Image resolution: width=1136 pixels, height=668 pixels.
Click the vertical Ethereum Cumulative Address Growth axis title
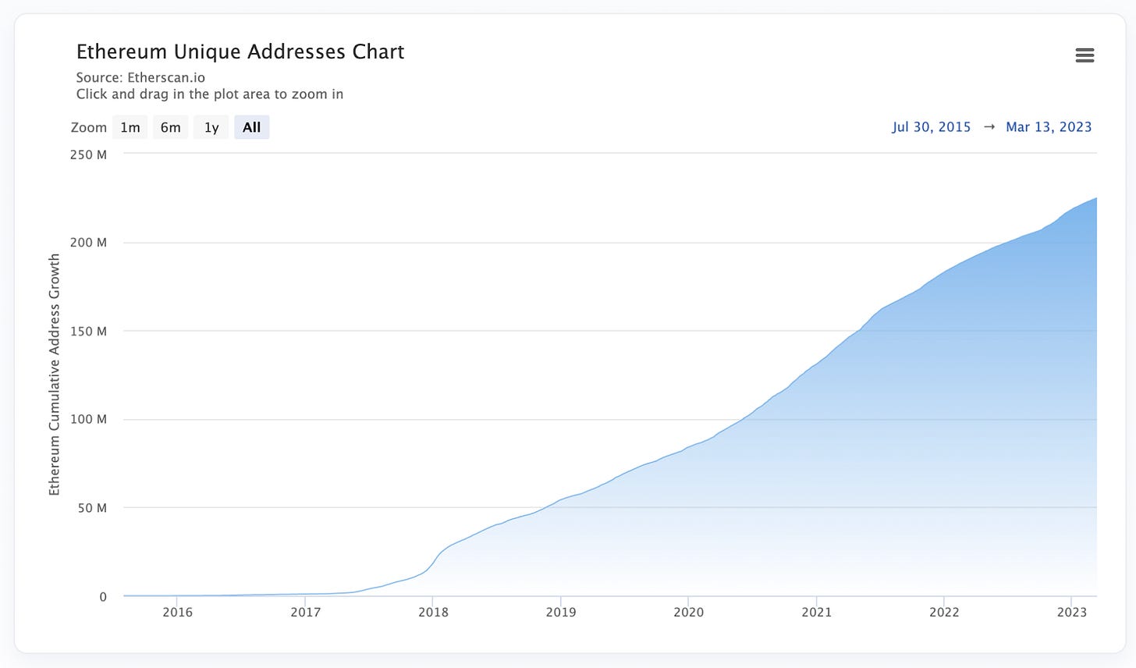pos(54,375)
